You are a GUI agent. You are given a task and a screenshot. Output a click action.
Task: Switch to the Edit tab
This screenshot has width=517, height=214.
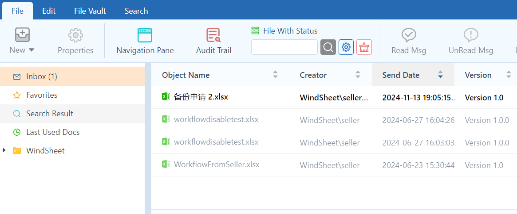point(49,11)
